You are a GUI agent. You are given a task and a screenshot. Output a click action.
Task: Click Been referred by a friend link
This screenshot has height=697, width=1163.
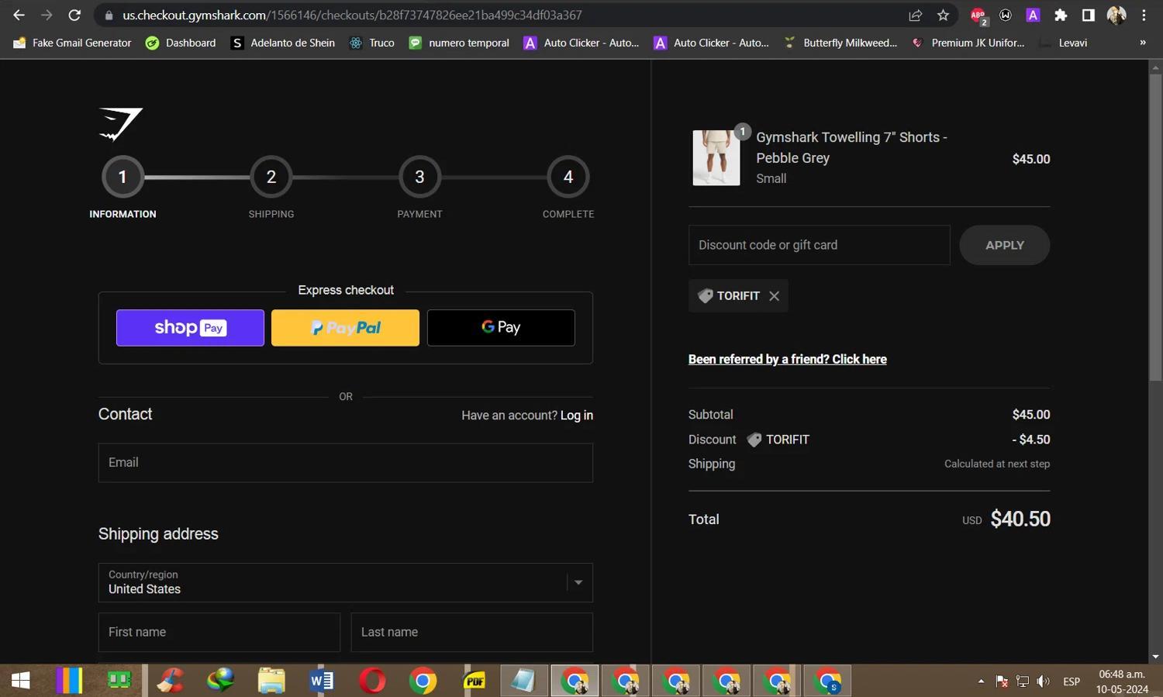coord(788,359)
